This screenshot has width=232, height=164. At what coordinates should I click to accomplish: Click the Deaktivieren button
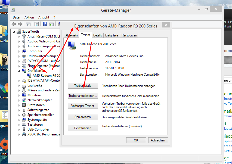pos(83,117)
